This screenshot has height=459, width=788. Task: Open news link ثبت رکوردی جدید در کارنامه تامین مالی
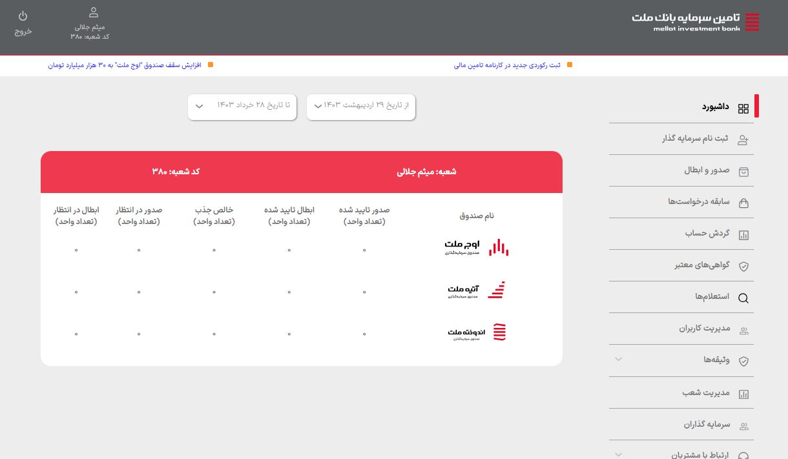pos(507,65)
